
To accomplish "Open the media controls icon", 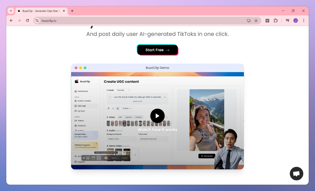I will click(288, 20).
